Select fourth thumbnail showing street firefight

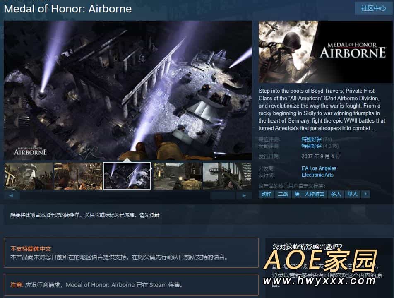[x=178, y=176]
